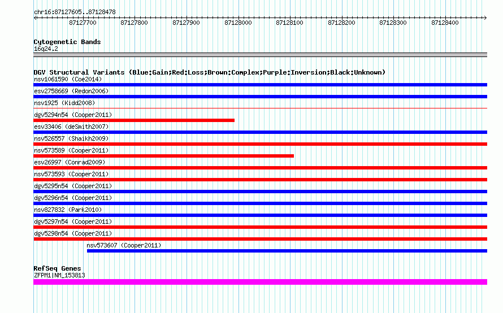This screenshot has height=313, width=503.
Task: Click the esv33406 (deSmith2007) label
Action: 71,127
